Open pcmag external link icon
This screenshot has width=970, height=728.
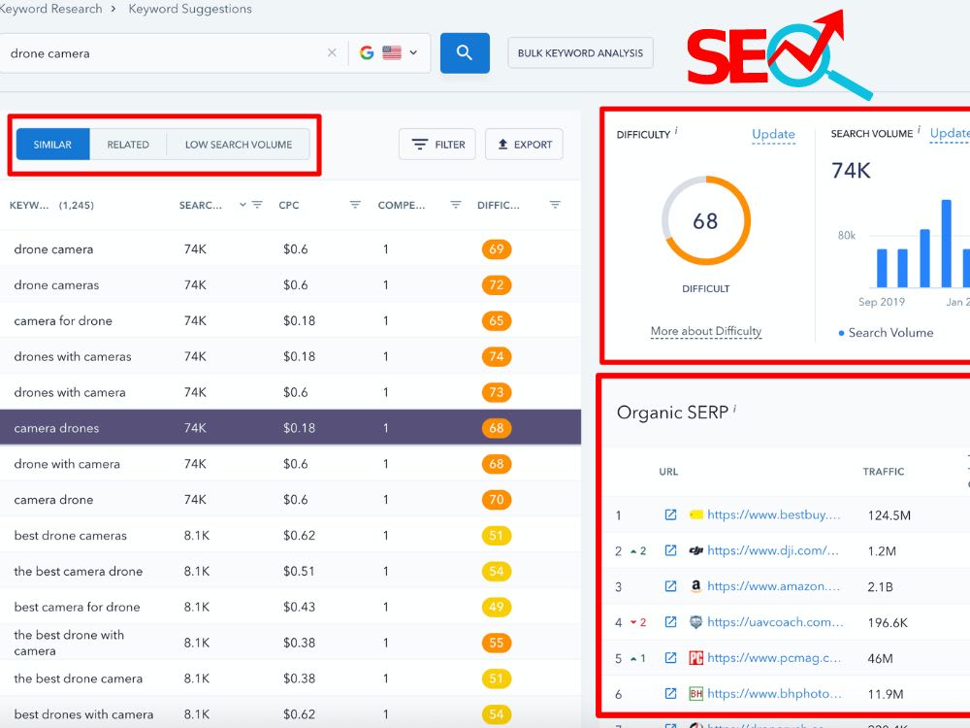click(670, 657)
